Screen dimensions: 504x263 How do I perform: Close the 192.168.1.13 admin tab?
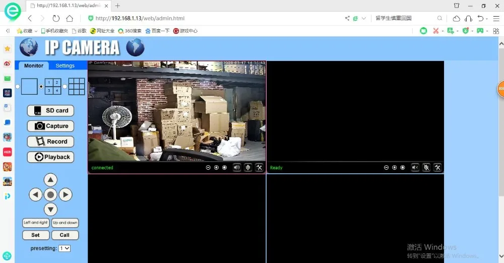coord(106,6)
